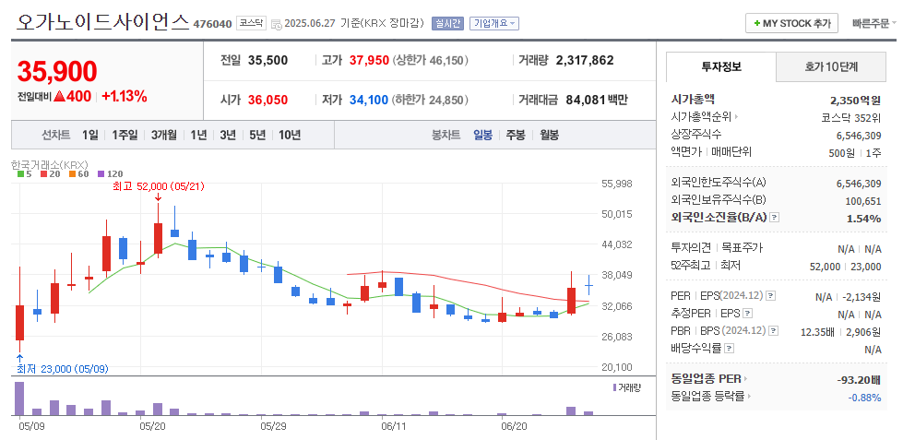
Task: Click the 시가총액순위 link
Action: 701,117
